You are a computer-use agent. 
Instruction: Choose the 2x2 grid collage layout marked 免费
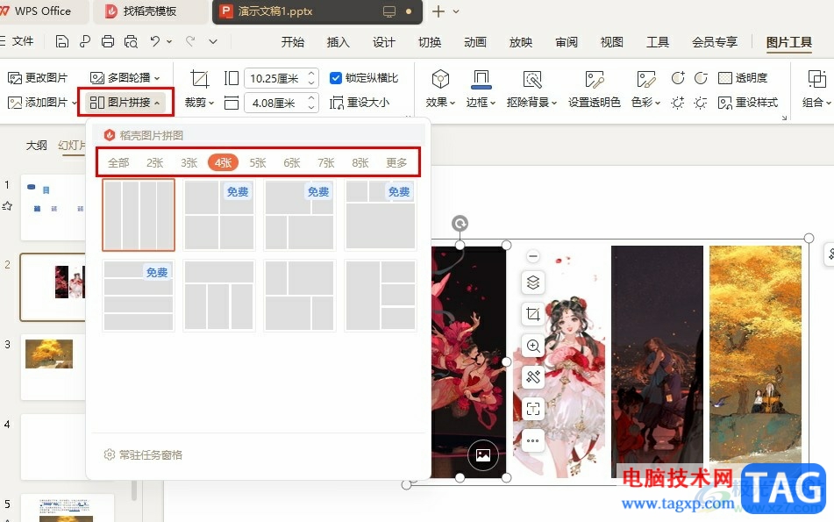219,215
